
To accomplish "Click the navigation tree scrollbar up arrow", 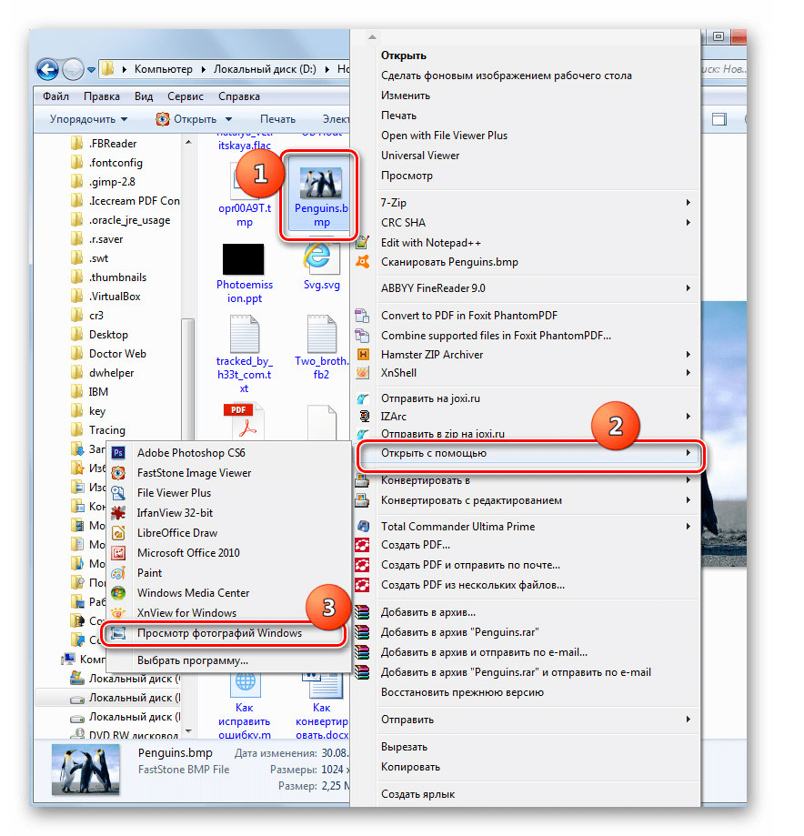I will tap(188, 142).
